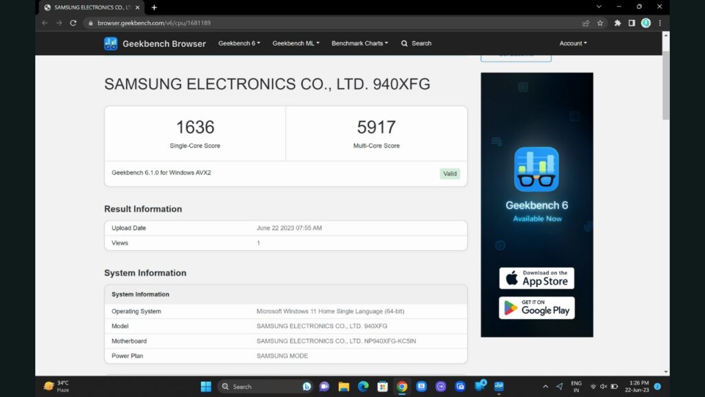Switch to Google Chrome in the taskbar

coord(402,387)
